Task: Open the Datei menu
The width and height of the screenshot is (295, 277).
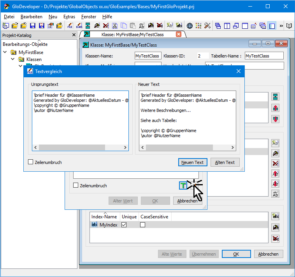Action: pos(9,17)
